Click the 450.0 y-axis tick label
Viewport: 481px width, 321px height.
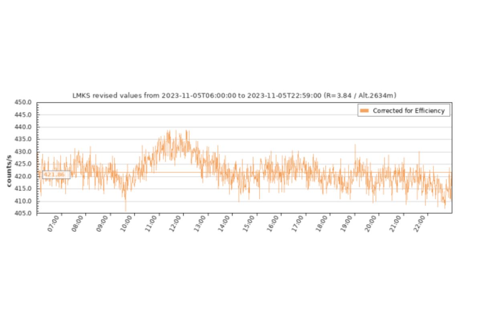point(24,102)
